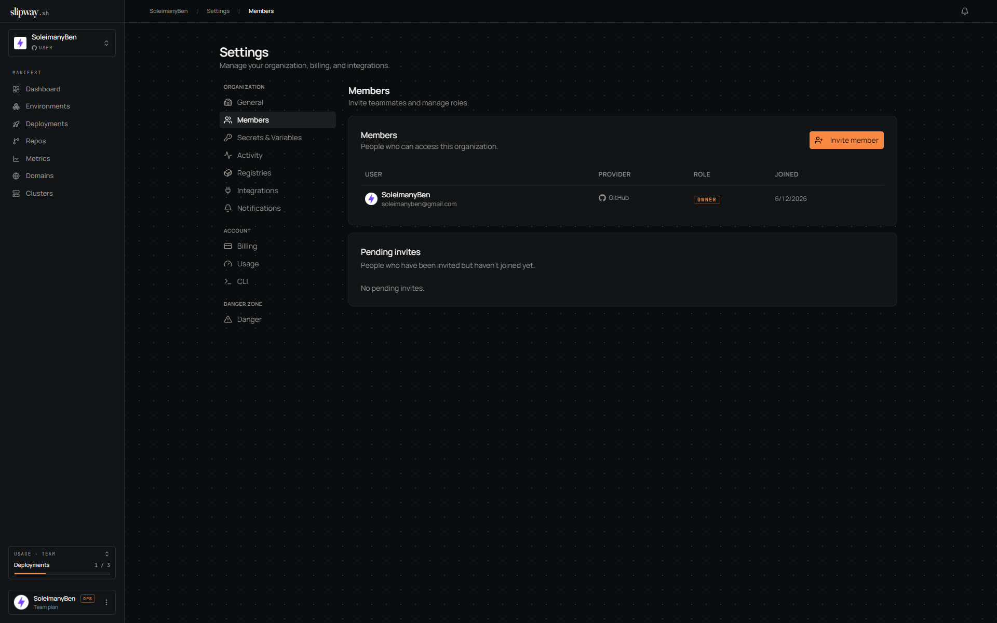This screenshot has width=997, height=623.
Task: Click SoleimanyBen avatar in members table
Action: click(x=371, y=199)
